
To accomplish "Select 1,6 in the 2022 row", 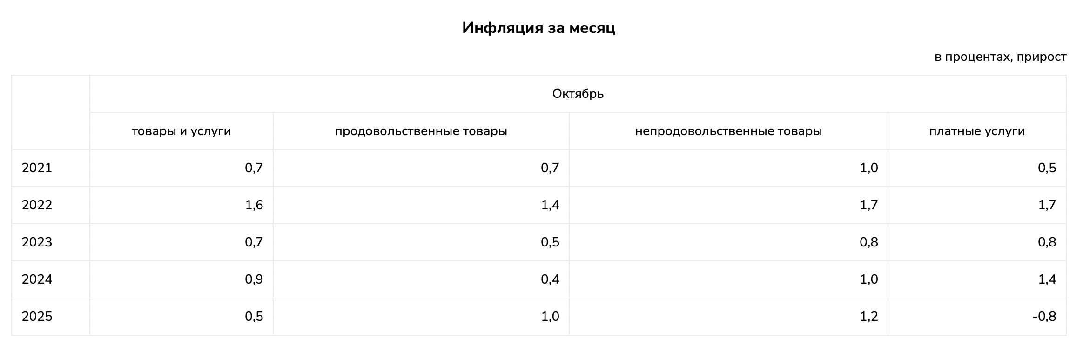I will (254, 205).
